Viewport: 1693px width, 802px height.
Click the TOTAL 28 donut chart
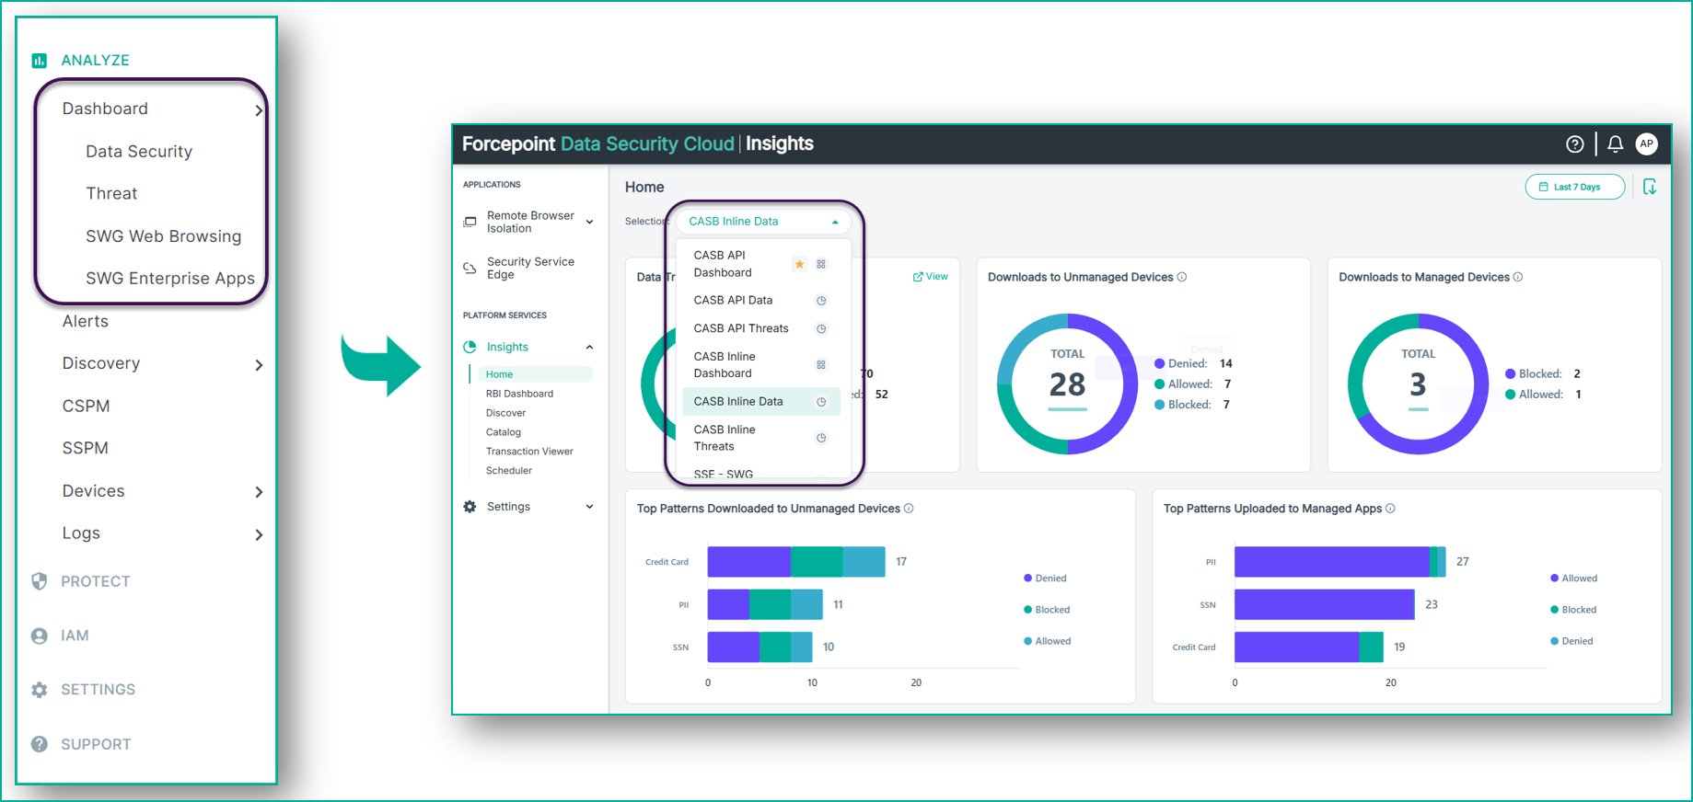tap(1068, 384)
